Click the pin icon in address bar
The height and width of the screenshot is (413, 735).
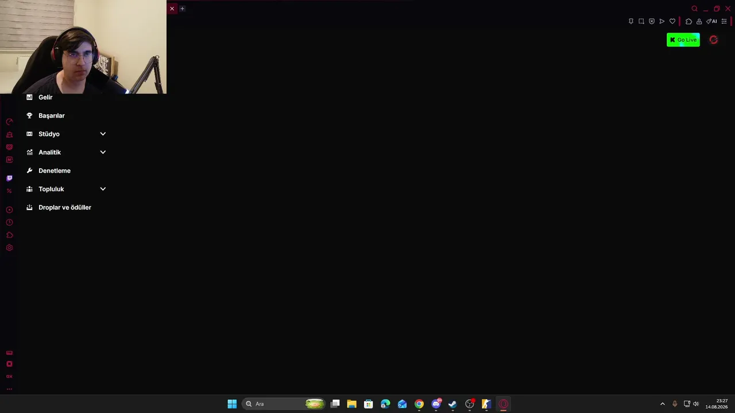(x=631, y=21)
